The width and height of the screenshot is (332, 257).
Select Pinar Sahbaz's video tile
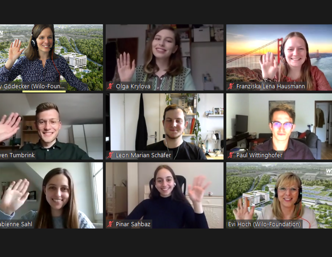(164, 196)
